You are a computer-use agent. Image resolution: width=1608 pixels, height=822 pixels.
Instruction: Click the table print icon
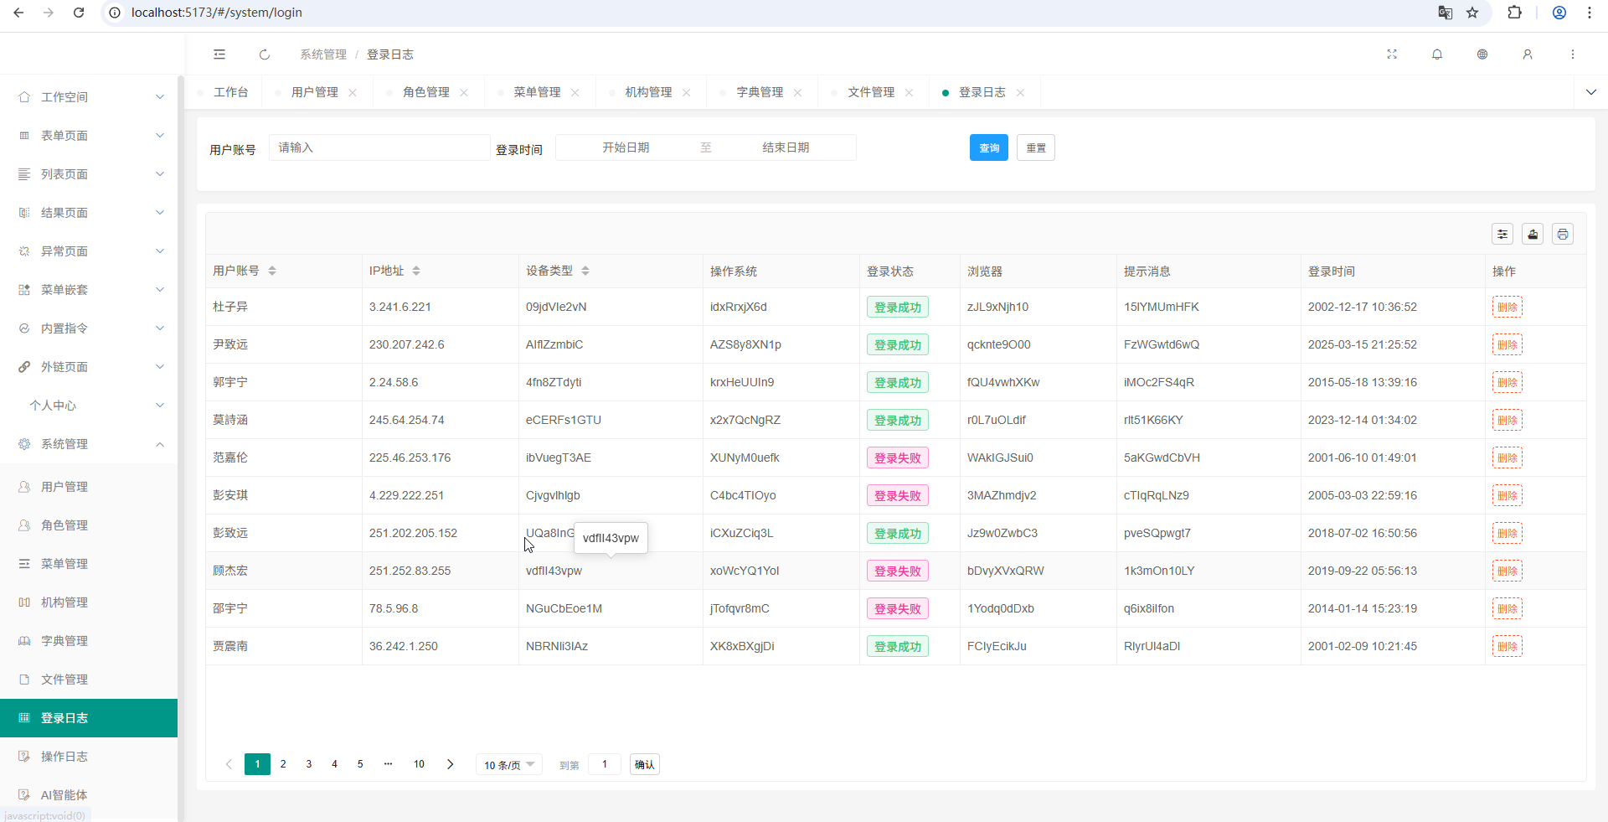coord(1563,235)
